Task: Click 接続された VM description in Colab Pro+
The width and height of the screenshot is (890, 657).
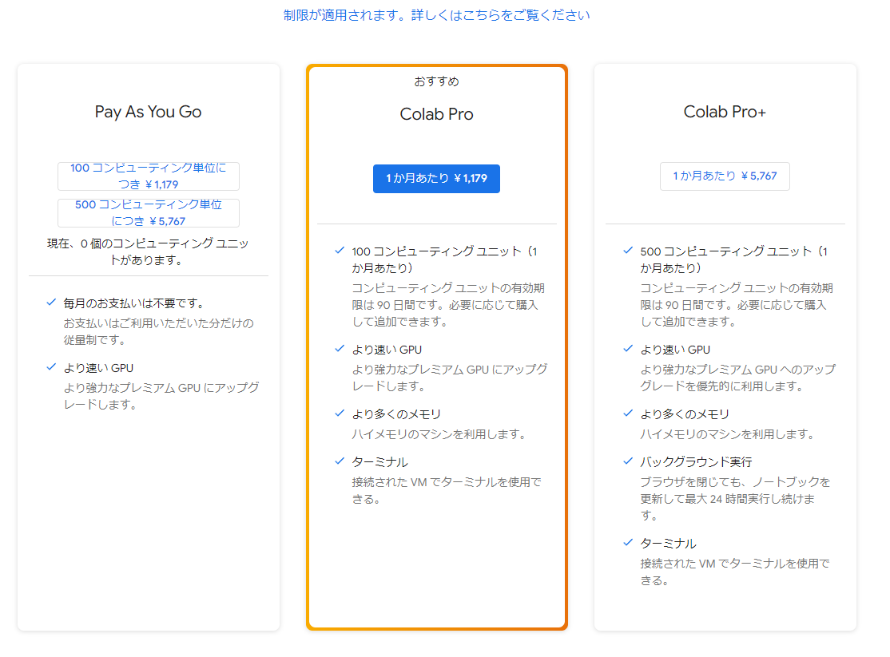Action: (x=734, y=572)
